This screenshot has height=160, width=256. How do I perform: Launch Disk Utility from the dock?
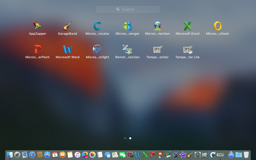(x=205, y=154)
